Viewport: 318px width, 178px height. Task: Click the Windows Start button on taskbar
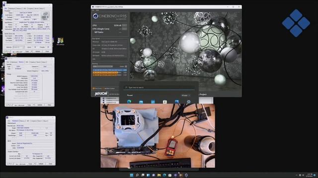(x=132, y=175)
